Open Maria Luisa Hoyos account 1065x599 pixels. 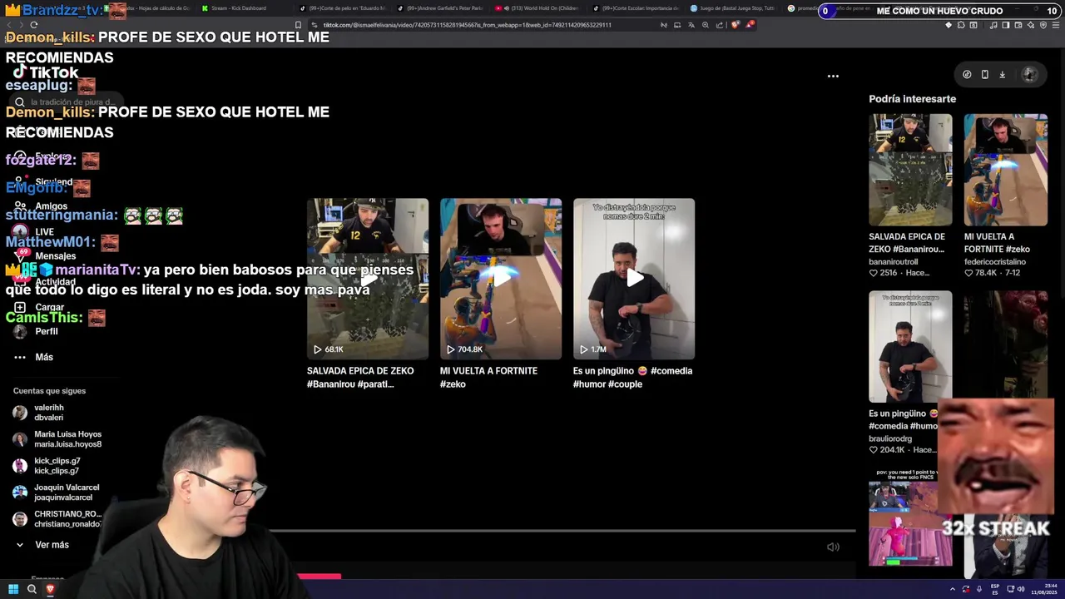point(57,439)
